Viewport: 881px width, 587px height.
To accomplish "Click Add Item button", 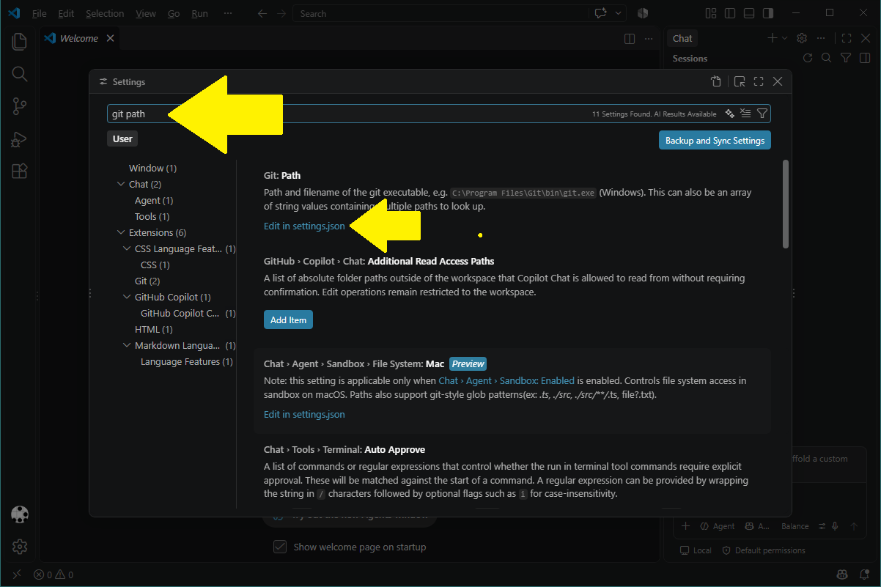I will pyautogui.click(x=288, y=320).
